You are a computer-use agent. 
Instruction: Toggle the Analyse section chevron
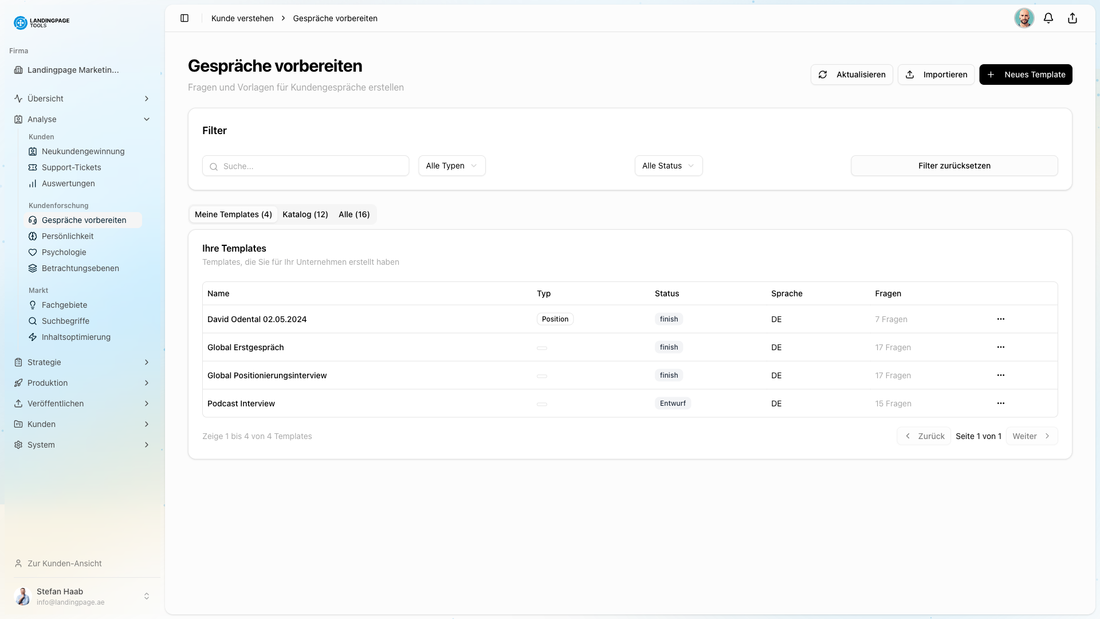coord(147,119)
